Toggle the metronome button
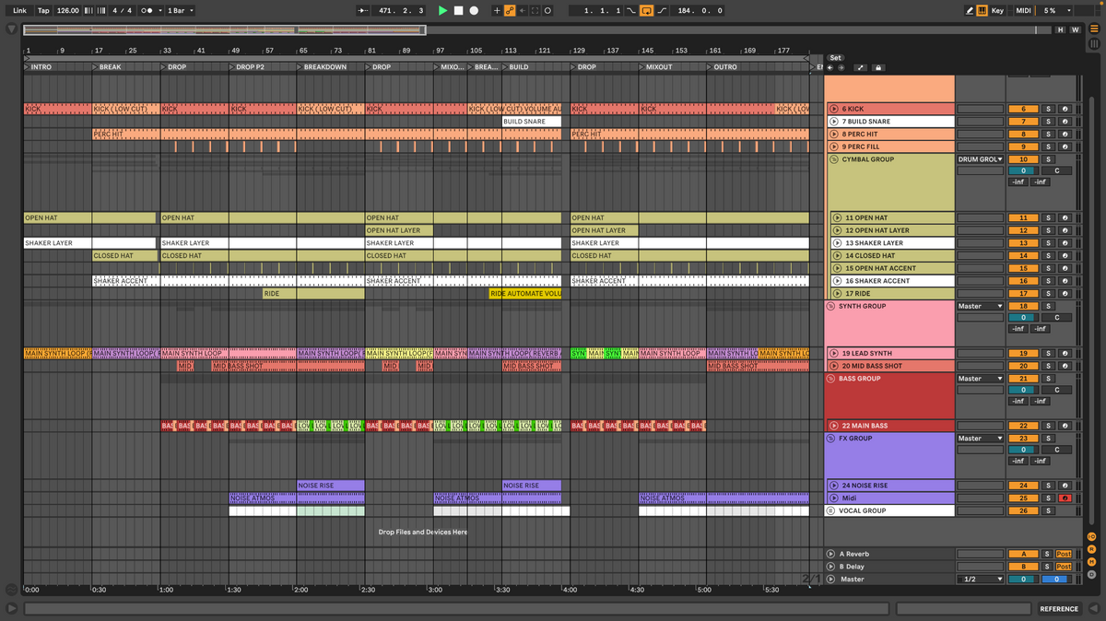1106x621 pixels. pos(147,10)
